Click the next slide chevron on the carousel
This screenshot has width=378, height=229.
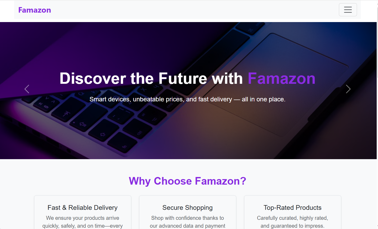click(348, 89)
